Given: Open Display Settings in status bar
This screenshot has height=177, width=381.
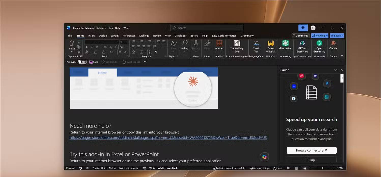Looking at the screenshot, I should (x=260, y=168).
